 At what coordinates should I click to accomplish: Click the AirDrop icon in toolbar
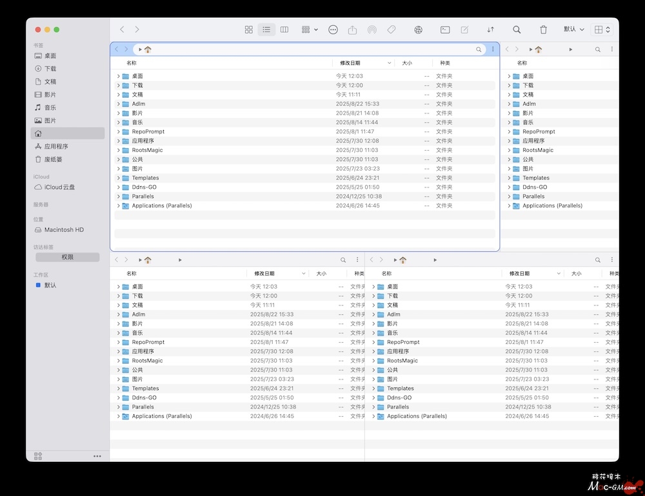372,30
